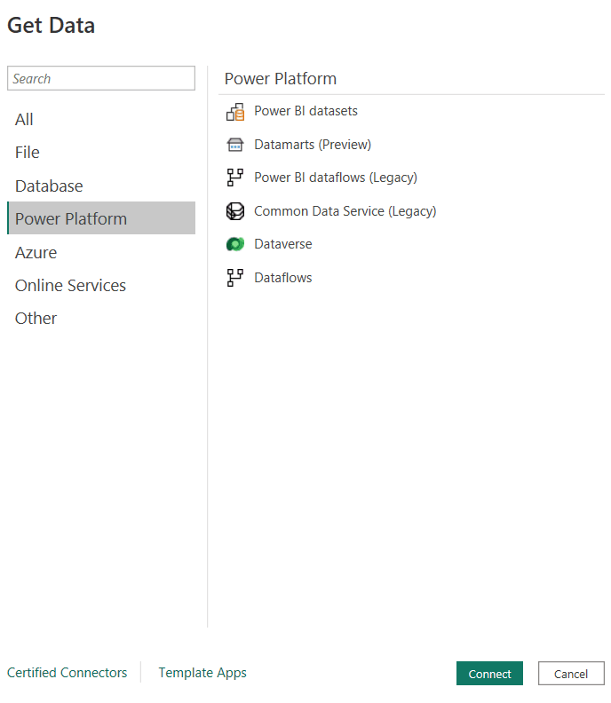Switch to the All category
This screenshot has height=703, width=611.
101,119
